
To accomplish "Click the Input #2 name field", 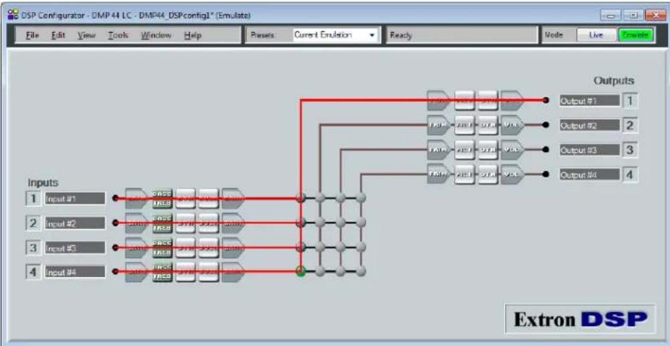I will tap(75, 223).
